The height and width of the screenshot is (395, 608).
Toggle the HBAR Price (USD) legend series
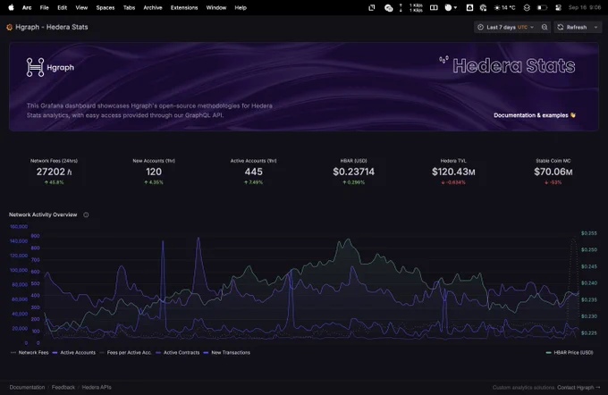click(573, 353)
